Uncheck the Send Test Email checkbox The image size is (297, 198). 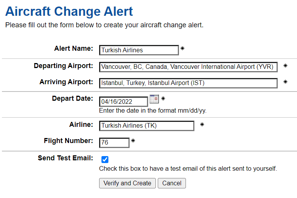105,159
